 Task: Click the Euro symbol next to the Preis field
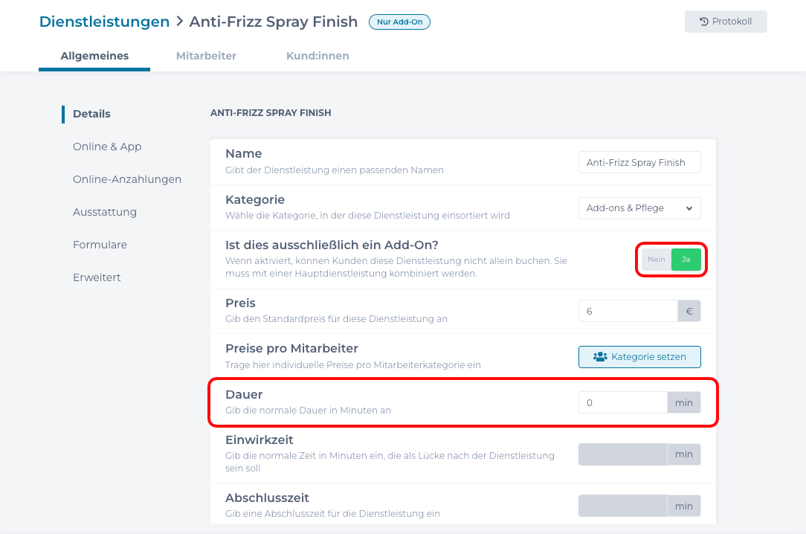[689, 310]
